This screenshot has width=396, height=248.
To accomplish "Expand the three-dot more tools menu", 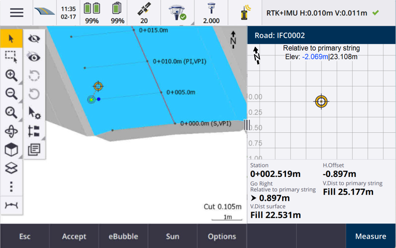I will (11, 187).
